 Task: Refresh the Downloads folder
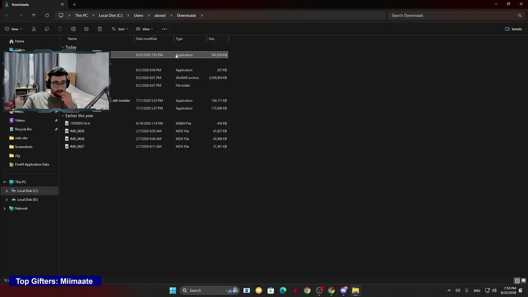(47, 15)
